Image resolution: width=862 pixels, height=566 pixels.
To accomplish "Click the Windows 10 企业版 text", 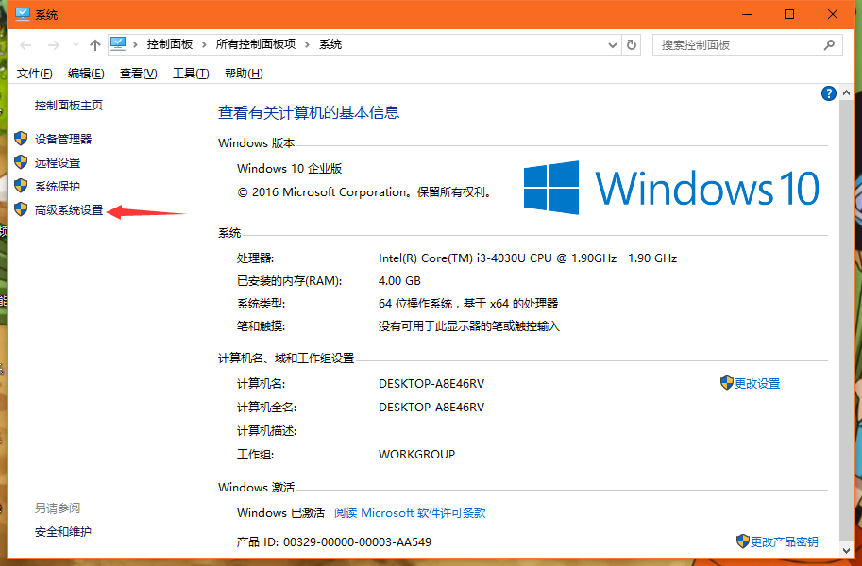I will coord(290,169).
